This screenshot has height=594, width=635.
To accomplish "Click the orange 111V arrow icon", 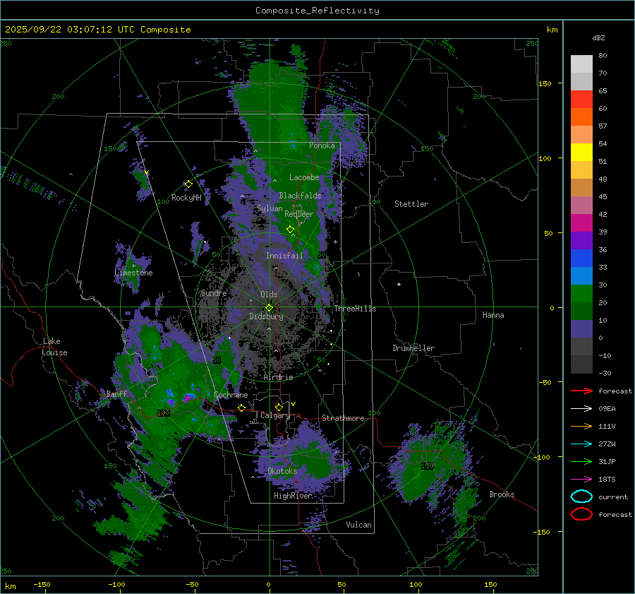I will (581, 426).
